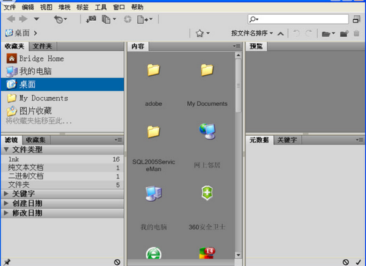Switch to the 文件夹 tab
This screenshot has height=266, width=366.
click(42, 46)
